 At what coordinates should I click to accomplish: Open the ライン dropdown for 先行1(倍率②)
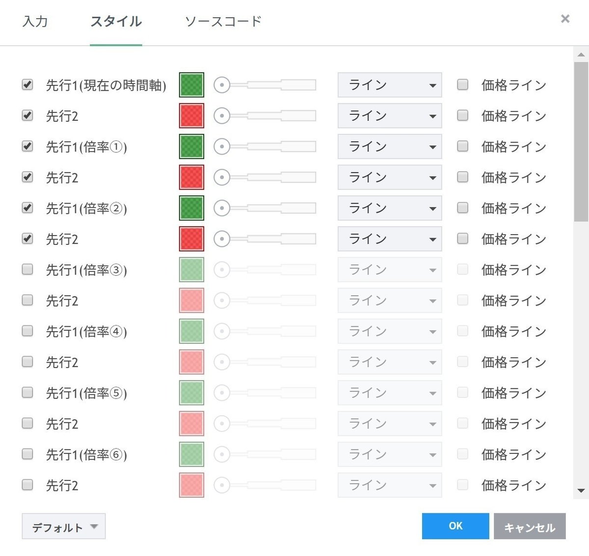pos(389,208)
